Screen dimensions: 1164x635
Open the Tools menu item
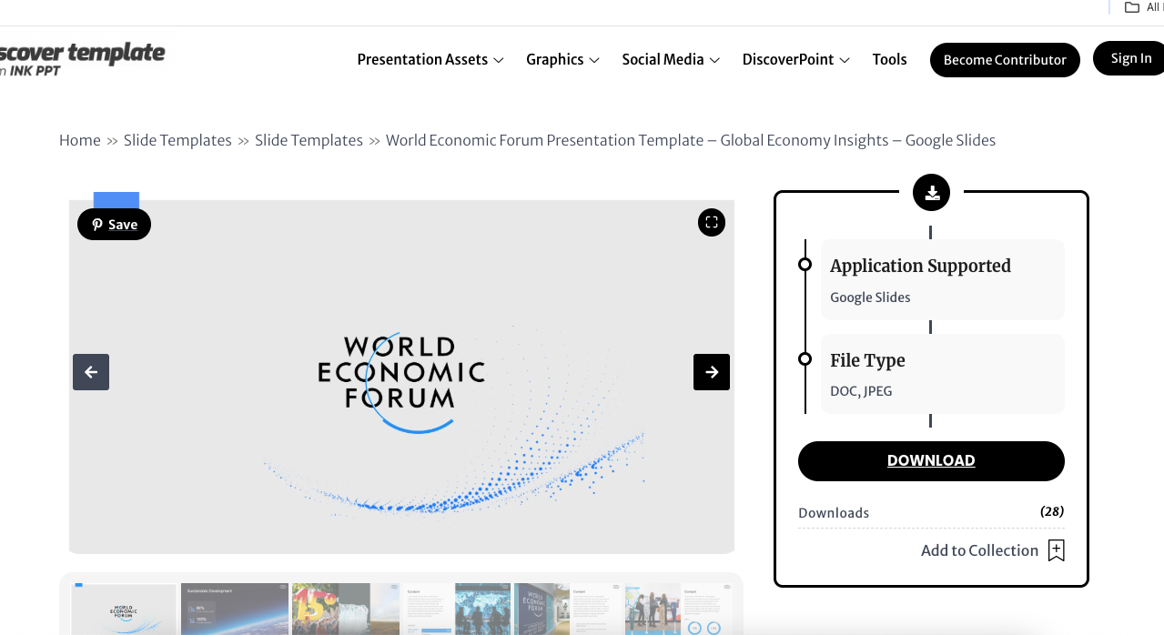coord(889,59)
